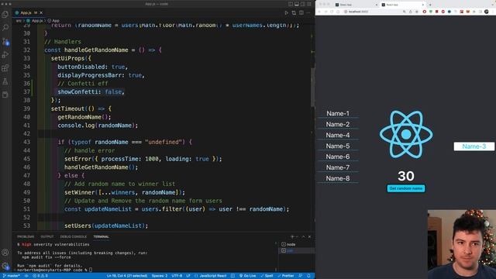Reload the browser page
This screenshot has height=279, width=496.
(x=332, y=12)
